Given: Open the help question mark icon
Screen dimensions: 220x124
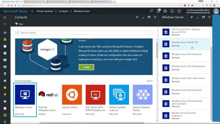Looking at the screenshot, I should [x=179, y=11].
